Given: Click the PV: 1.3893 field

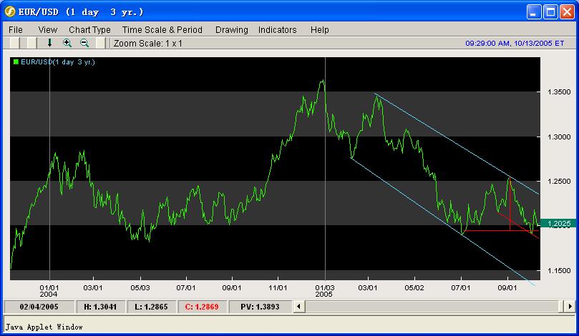Looking at the screenshot, I should (260, 307).
